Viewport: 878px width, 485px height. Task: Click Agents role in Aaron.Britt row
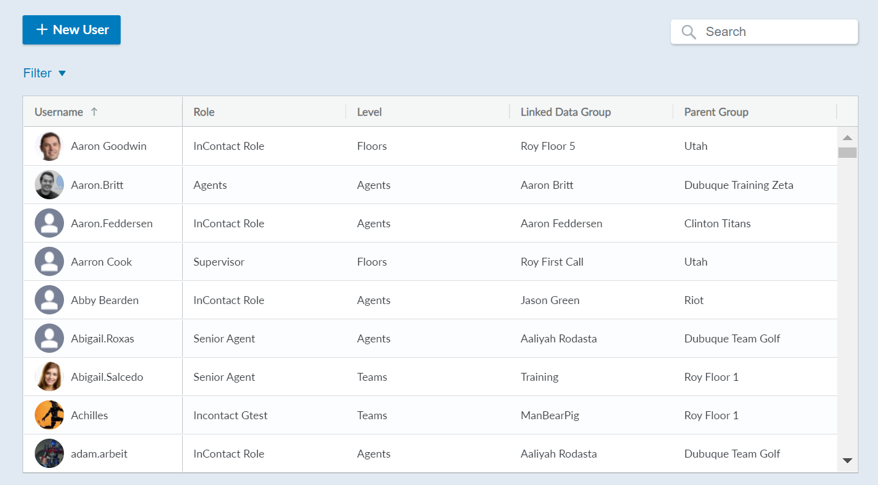[210, 185]
